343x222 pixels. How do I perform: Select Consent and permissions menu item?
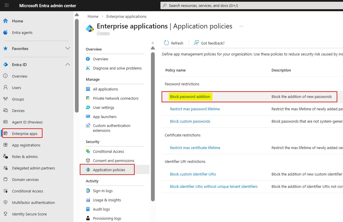[113, 161]
